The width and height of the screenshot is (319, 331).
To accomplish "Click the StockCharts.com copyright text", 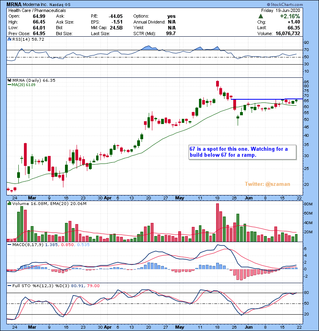I will pos(285,4).
